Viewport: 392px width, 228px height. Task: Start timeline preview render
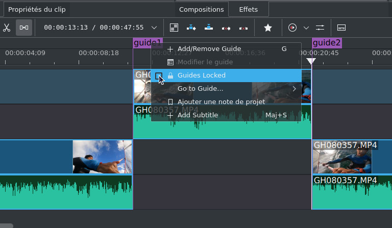(x=292, y=28)
